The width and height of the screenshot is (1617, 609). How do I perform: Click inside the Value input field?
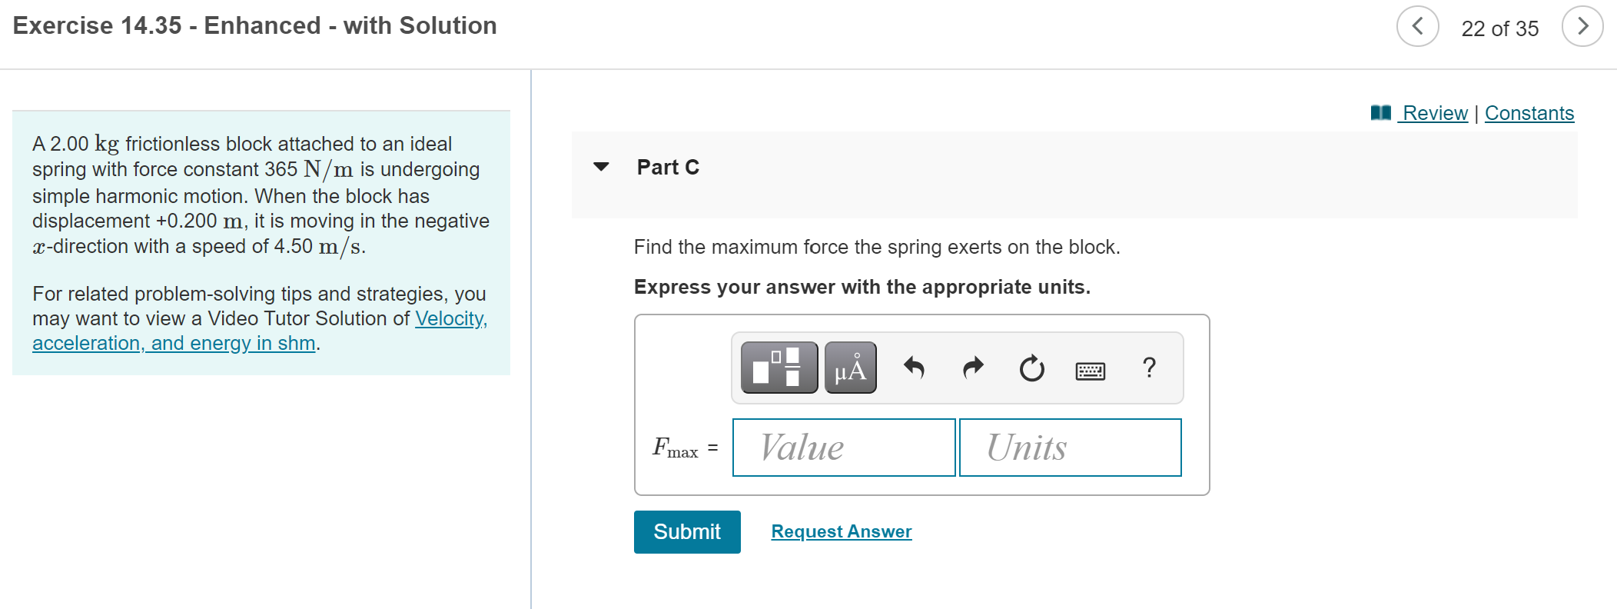click(x=843, y=448)
